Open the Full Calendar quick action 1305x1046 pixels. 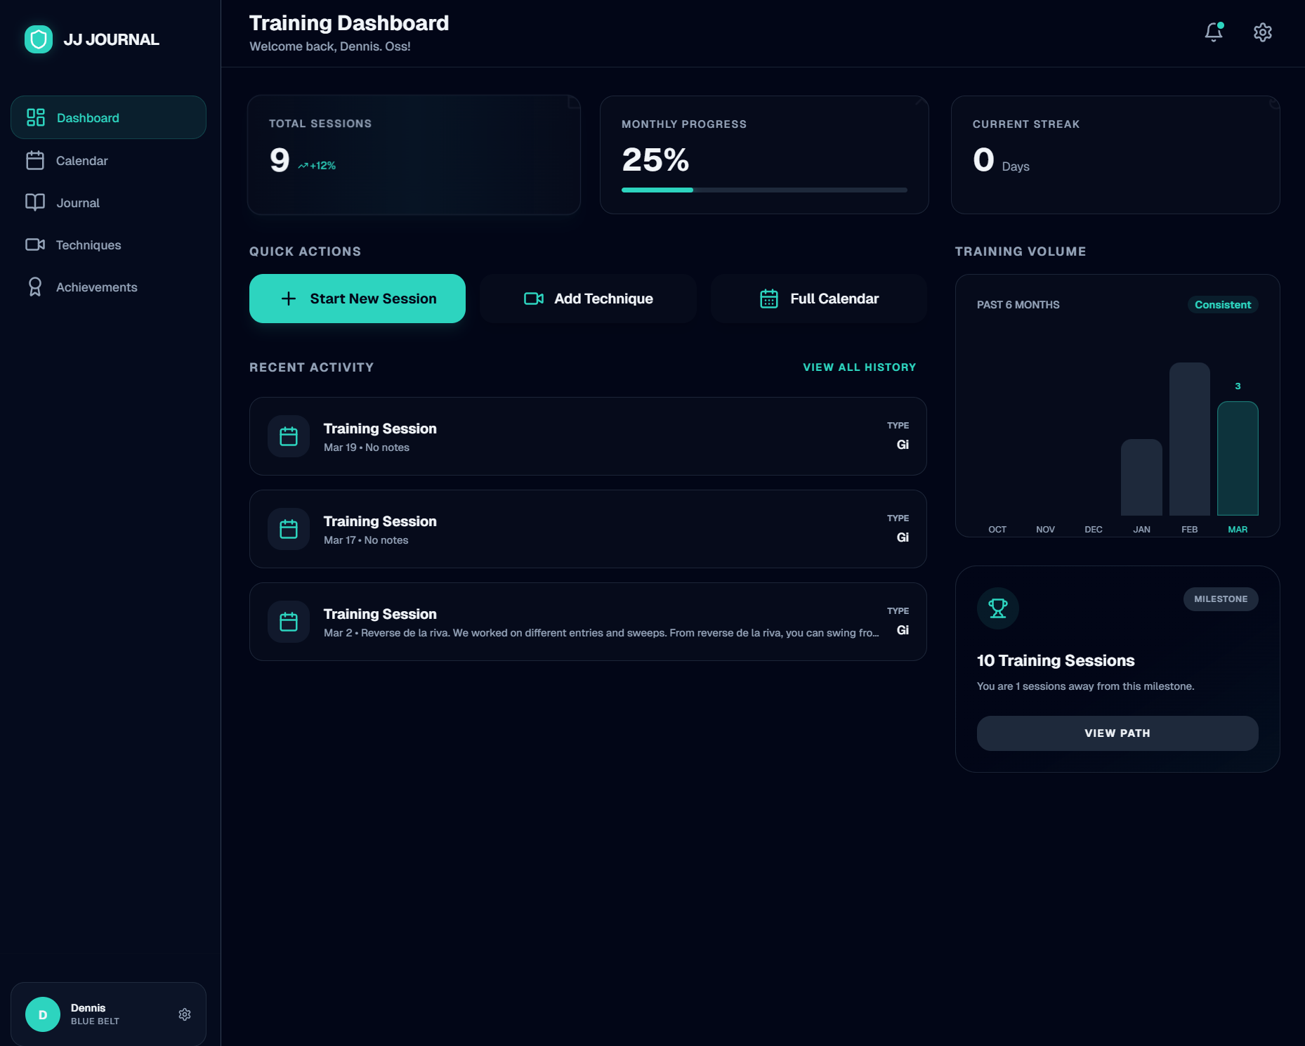pos(818,298)
